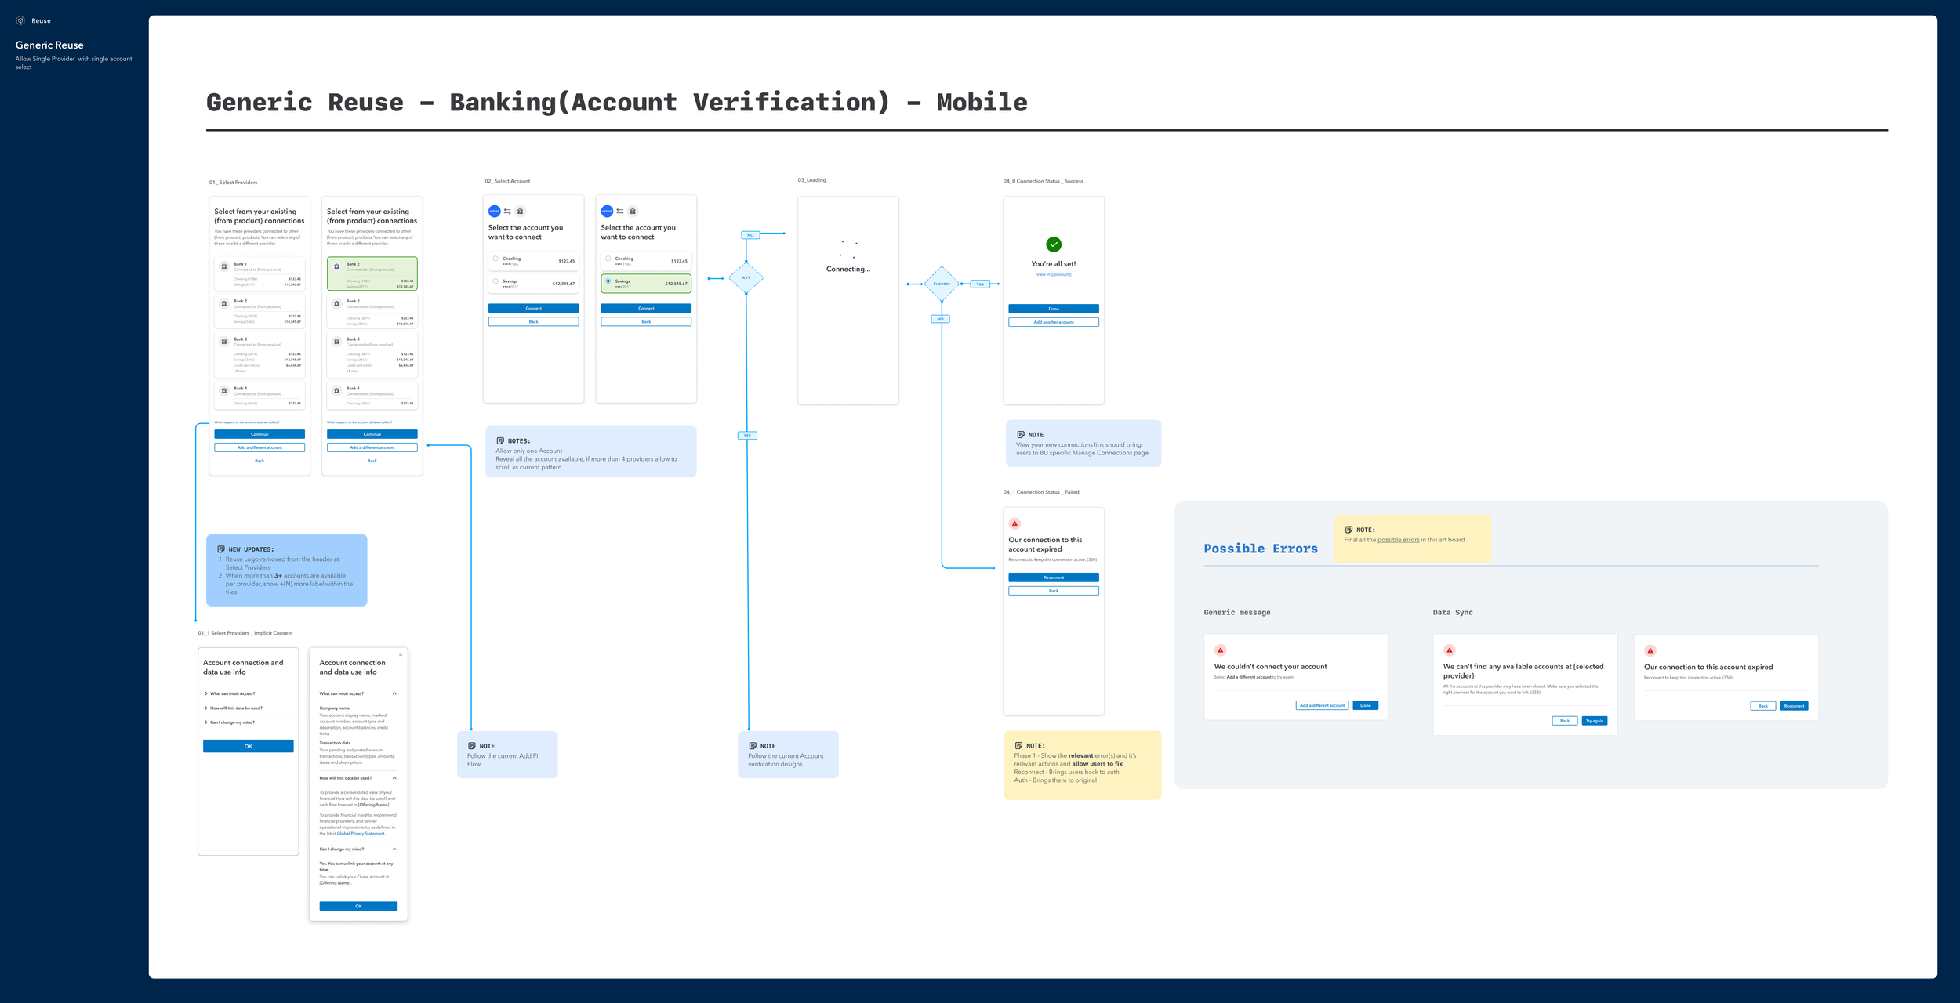
Task: Select the already-checked Savings radio button
Action: tap(608, 281)
